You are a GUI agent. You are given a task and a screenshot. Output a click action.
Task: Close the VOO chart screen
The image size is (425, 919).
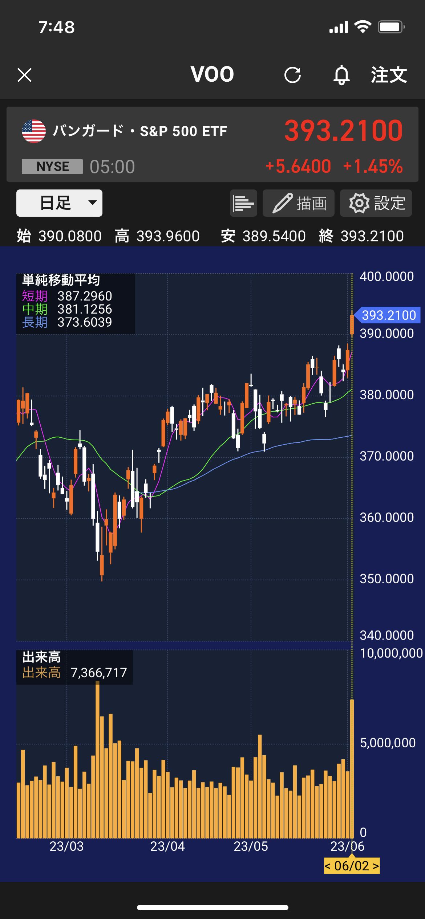point(24,75)
